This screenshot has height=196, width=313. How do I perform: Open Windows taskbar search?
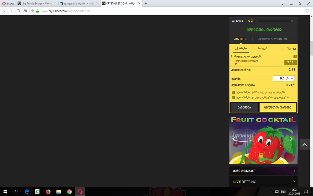(16, 192)
